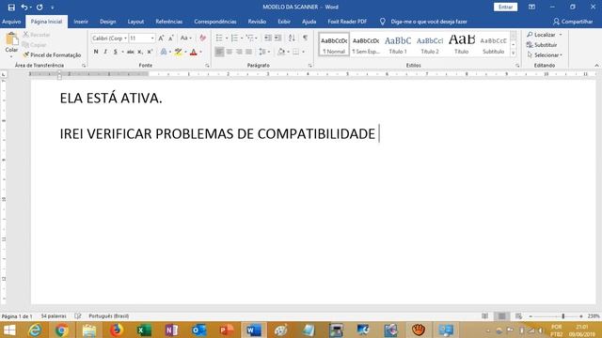This screenshot has height=338, width=602.
Task: Click the bullets list icon
Action: [219, 38]
